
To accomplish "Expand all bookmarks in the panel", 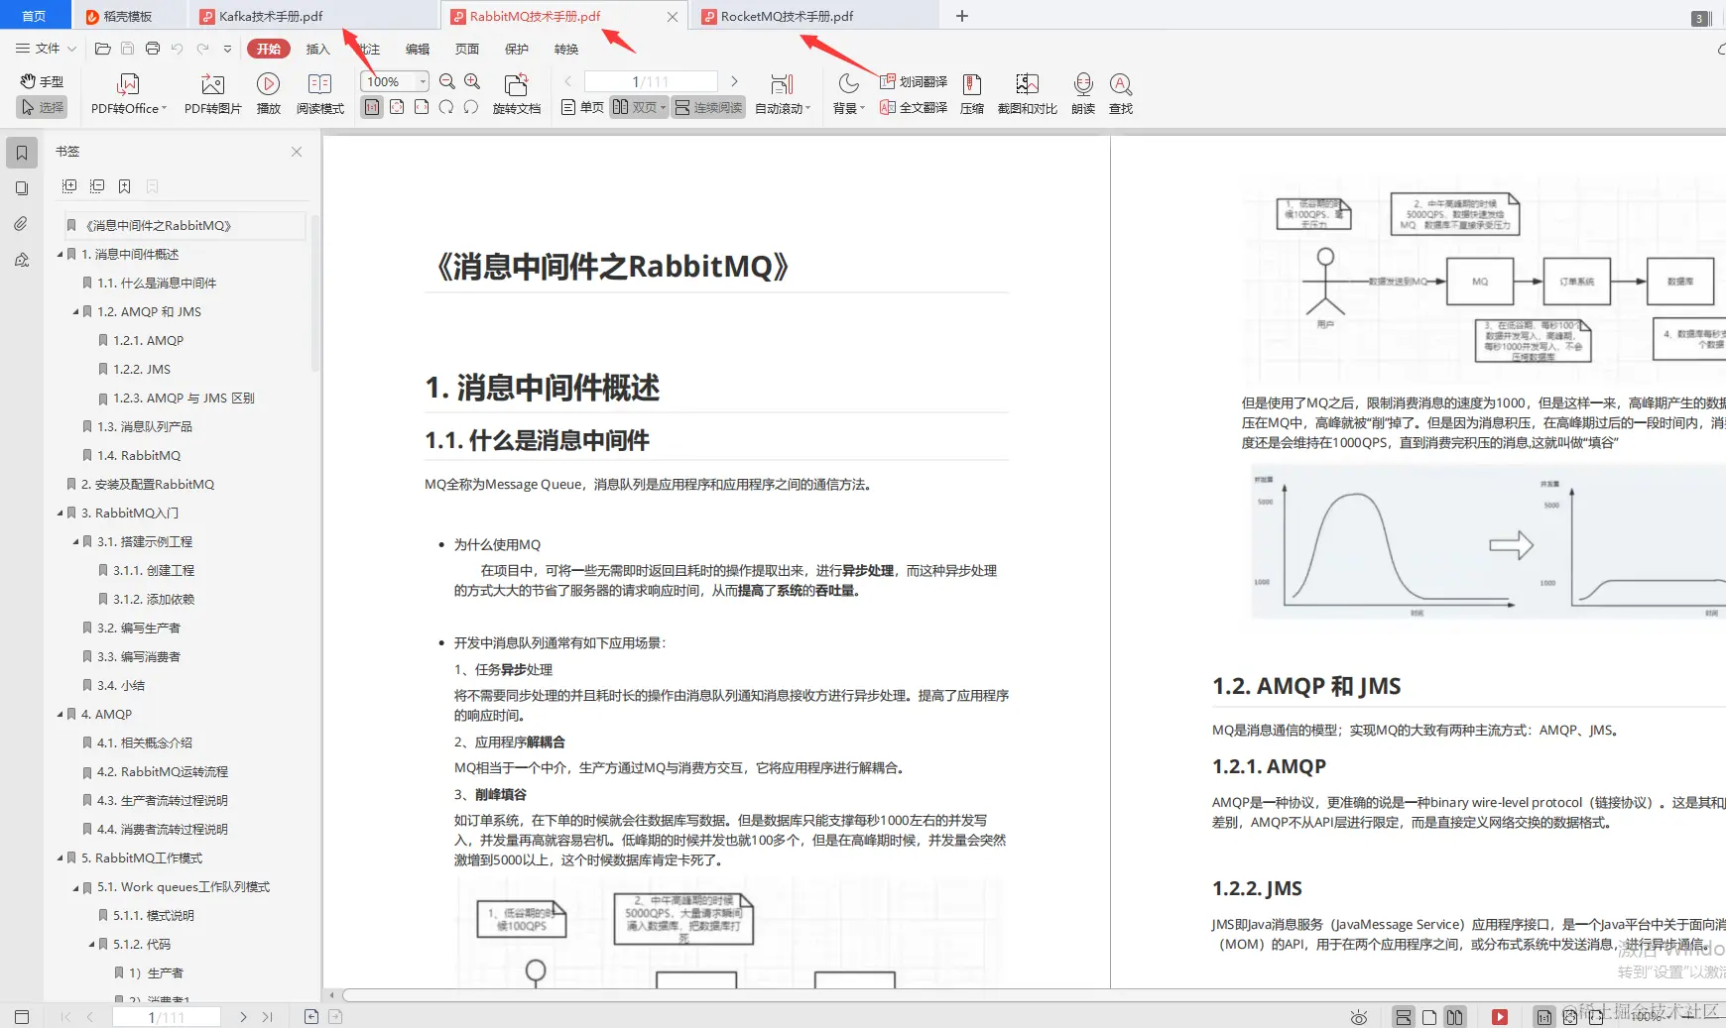I will (x=69, y=186).
